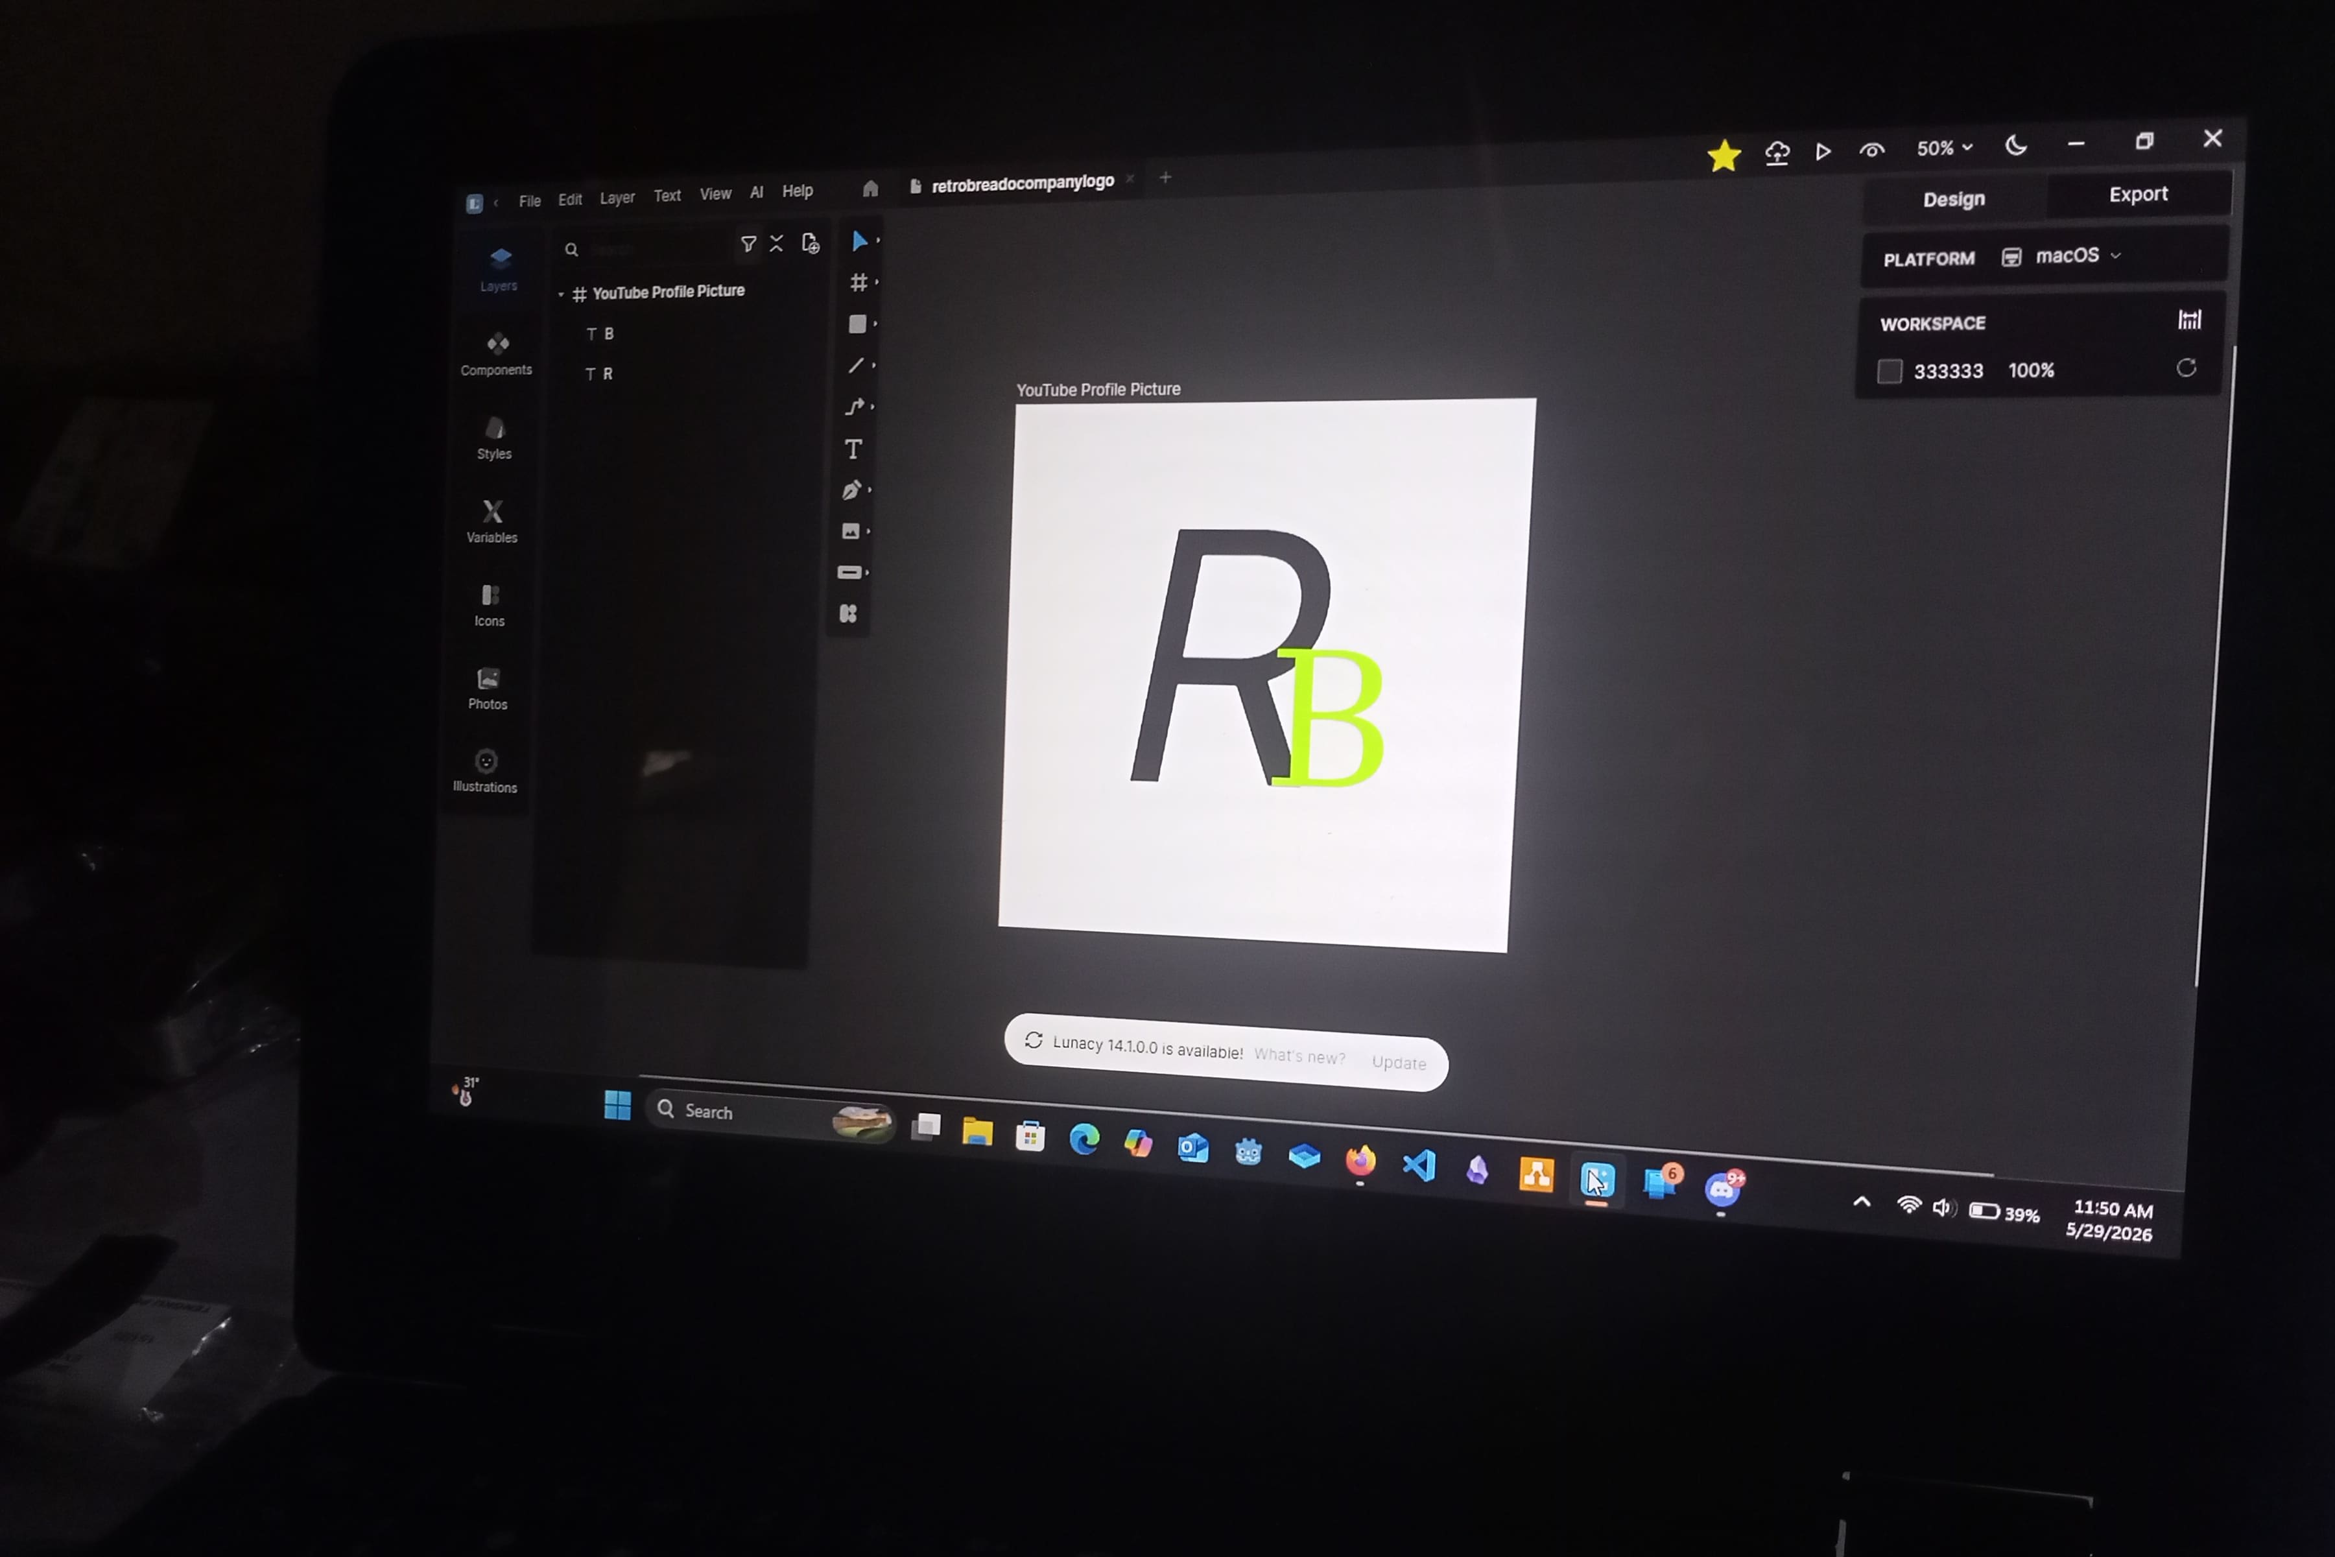Open the Help menu
Viewport: 2335px width, 1557px height.
coord(797,191)
